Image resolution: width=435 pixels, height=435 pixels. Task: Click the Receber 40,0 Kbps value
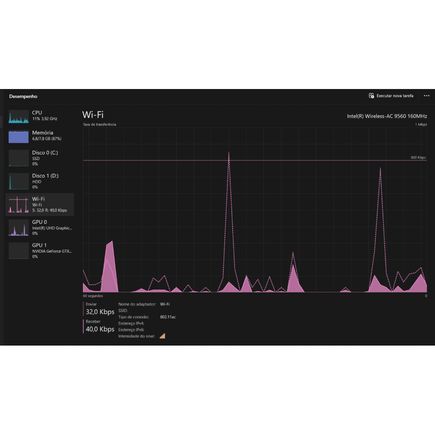point(100,329)
